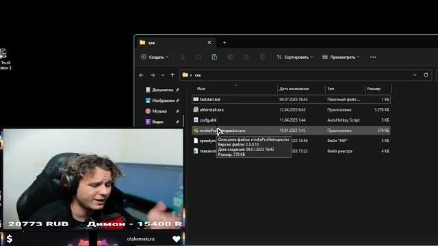
Task: Open the three-dots more options menu
Action: (x=373, y=57)
